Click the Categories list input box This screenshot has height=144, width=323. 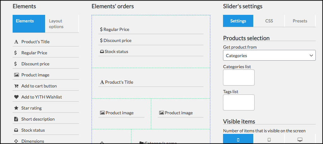tap(239, 78)
